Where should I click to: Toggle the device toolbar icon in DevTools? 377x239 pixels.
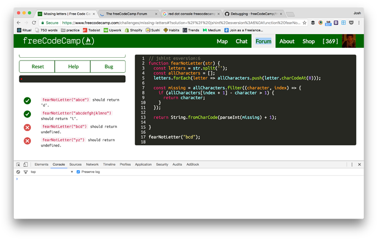pyautogui.click(x=25, y=165)
